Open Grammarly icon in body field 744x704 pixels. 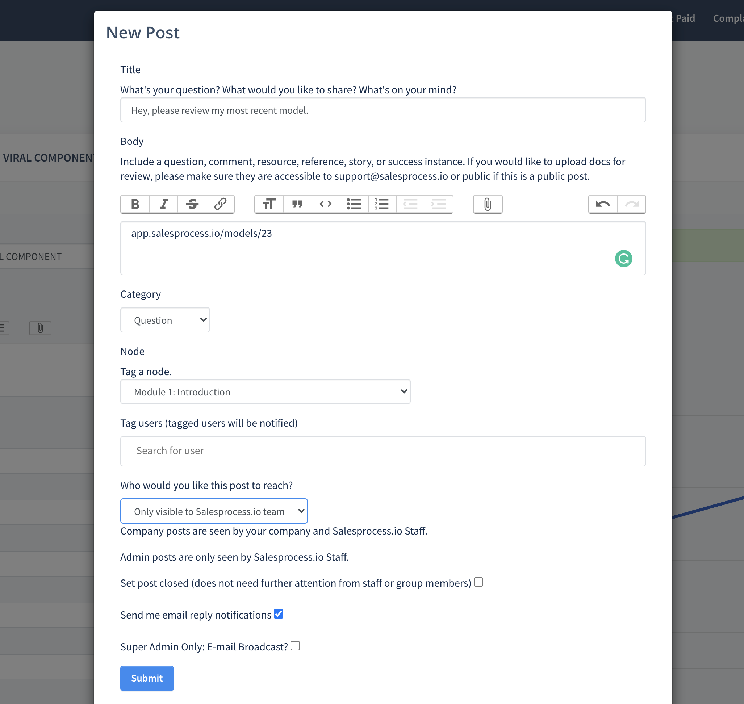(x=623, y=259)
